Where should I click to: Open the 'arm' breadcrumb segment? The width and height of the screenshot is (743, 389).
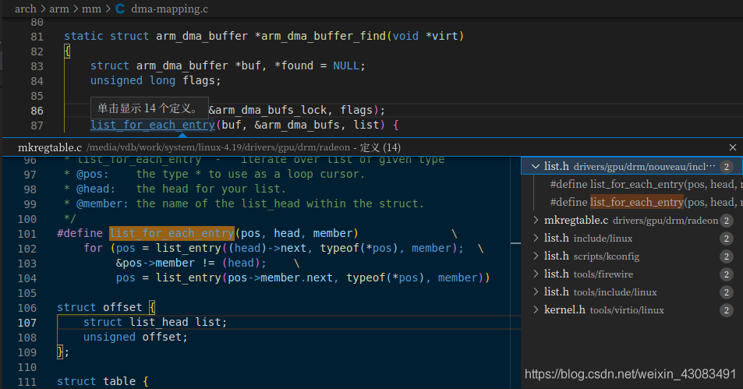click(x=59, y=9)
